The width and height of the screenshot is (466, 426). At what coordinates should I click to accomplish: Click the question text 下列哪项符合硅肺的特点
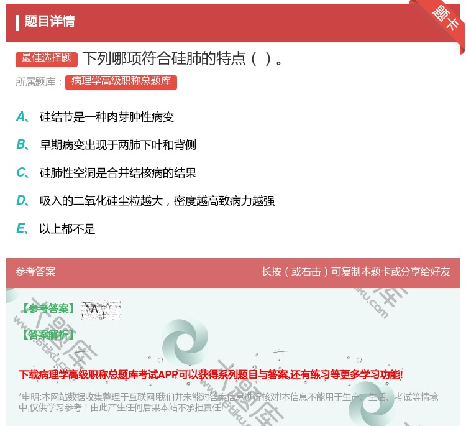click(x=182, y=58)
